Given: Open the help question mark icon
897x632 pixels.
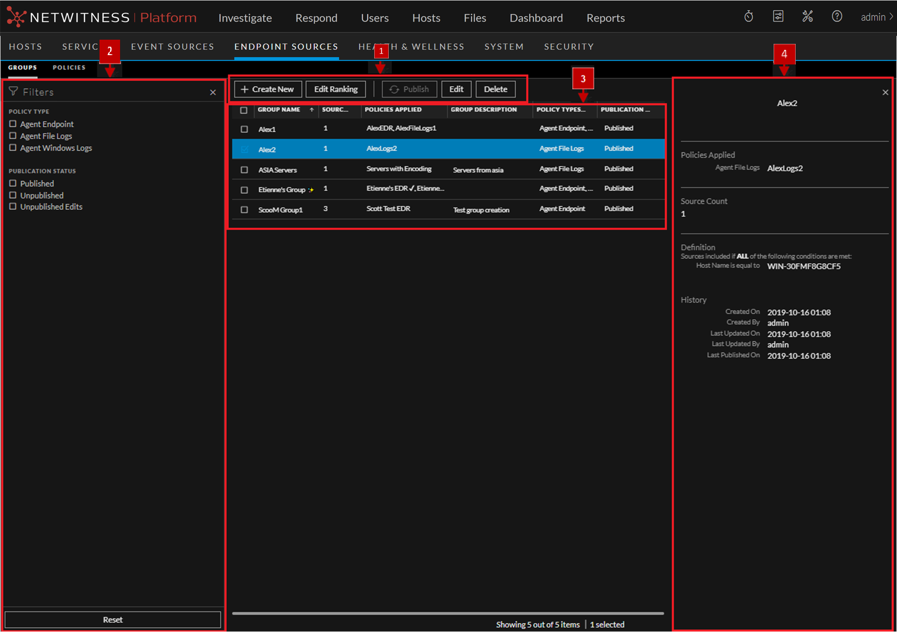Looking at the screenshot, I should (837, 17).
